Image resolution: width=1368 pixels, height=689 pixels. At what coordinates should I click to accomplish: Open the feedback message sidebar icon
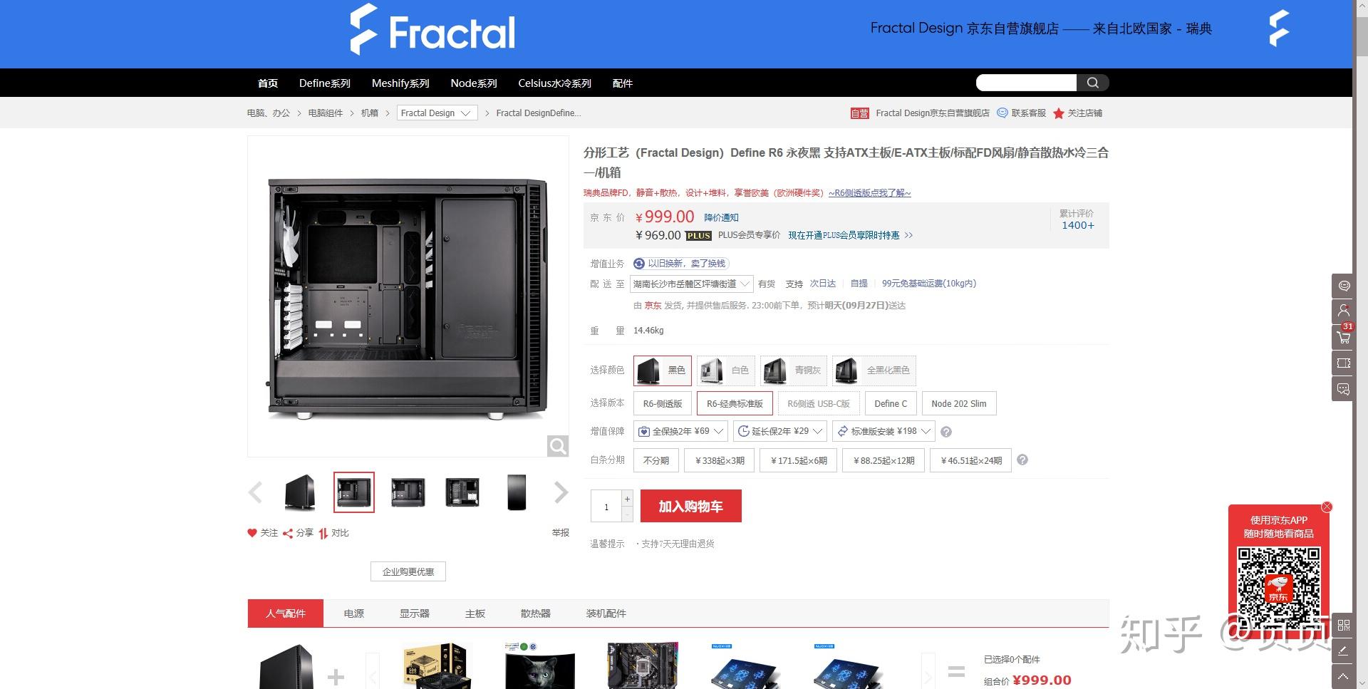tap(1344, 389)
